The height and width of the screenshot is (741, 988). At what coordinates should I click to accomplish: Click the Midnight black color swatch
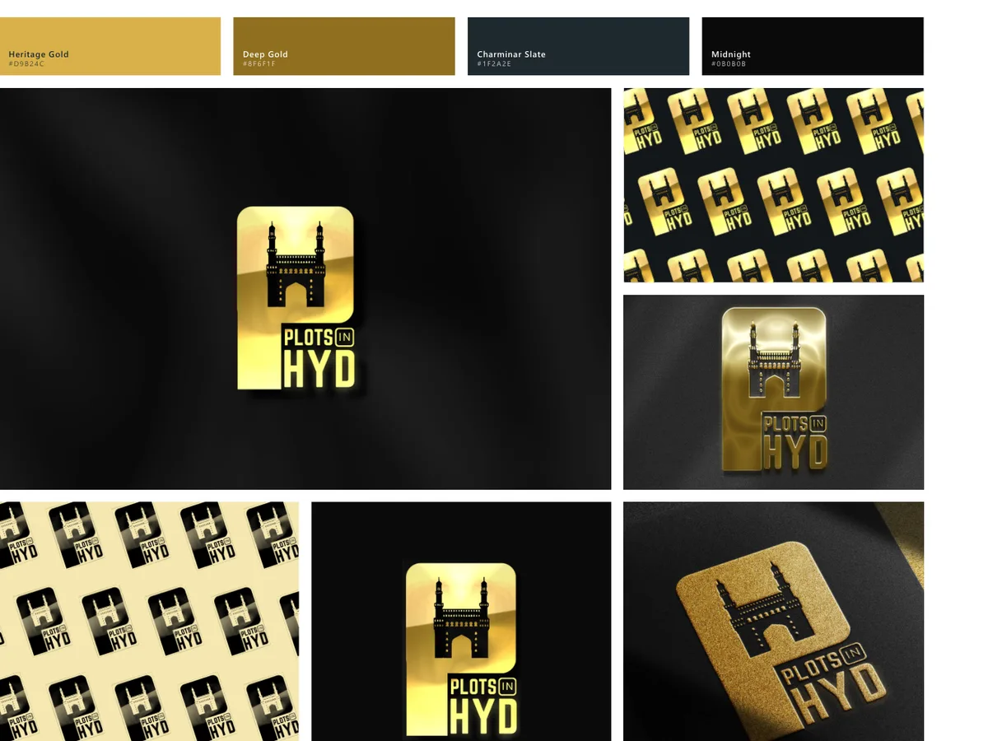[813, 46]
